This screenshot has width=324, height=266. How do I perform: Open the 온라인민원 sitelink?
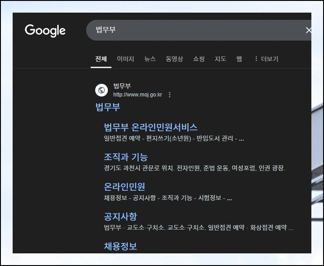pyautogui.click(x=125, y=187)
